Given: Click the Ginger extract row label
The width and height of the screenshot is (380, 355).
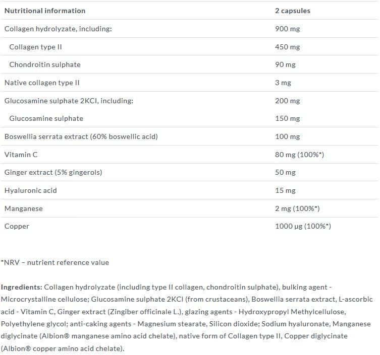Looking at the screenshot, I should click(53, 172).
